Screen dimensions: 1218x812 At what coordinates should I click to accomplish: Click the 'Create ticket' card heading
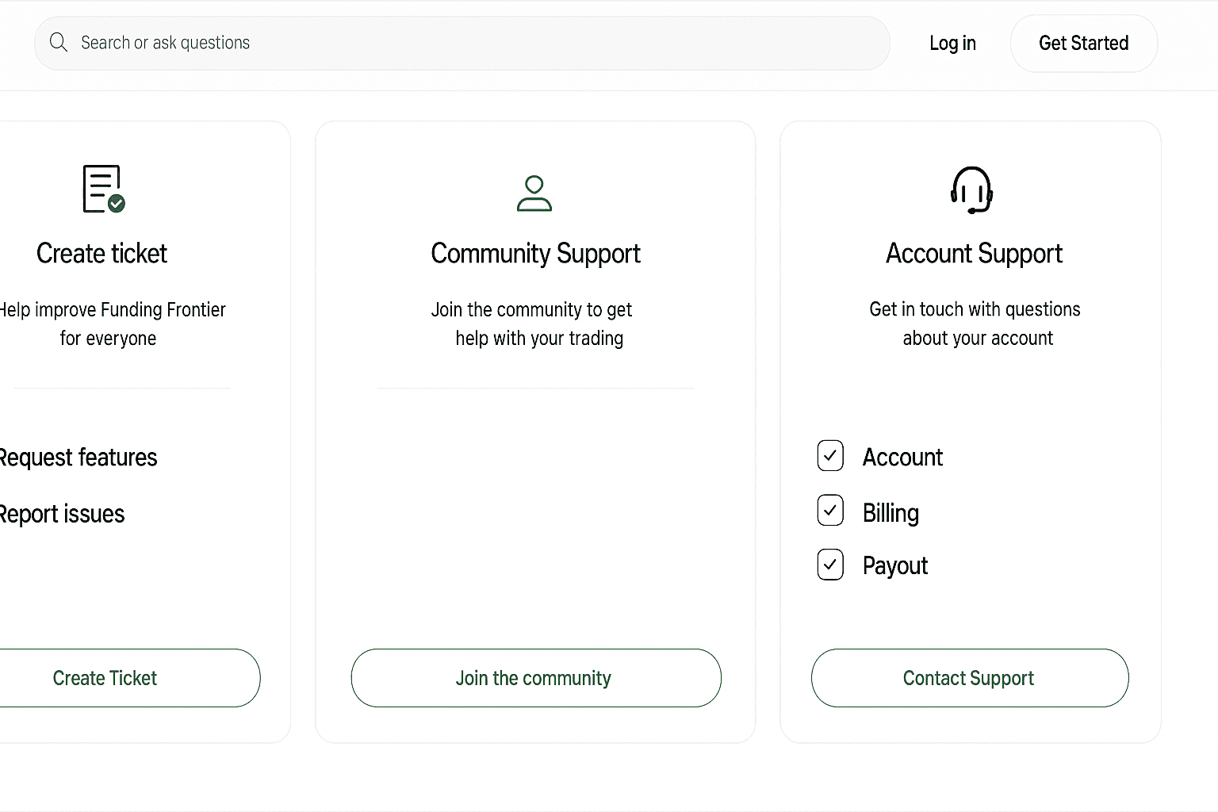tap(101, 254)
